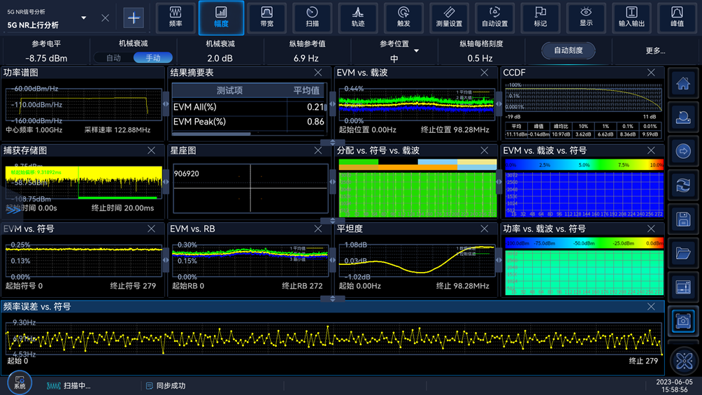Toggle row expander below 结果摘要表 row

[332, 143]
